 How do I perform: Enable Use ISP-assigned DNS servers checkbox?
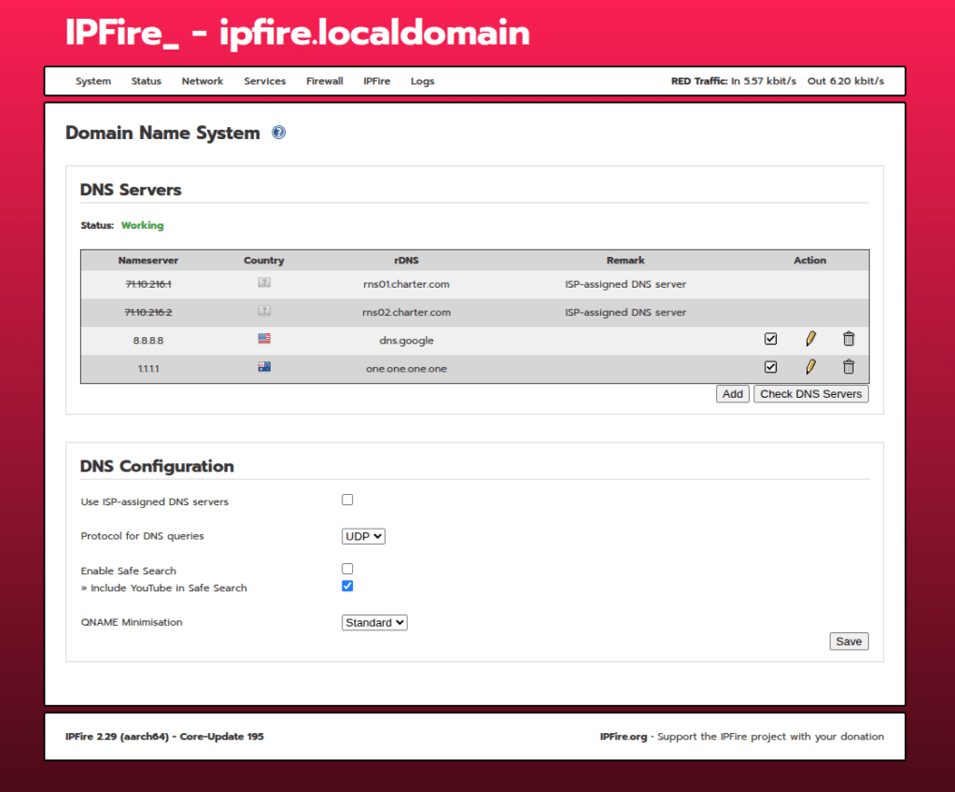click(347, 500)
